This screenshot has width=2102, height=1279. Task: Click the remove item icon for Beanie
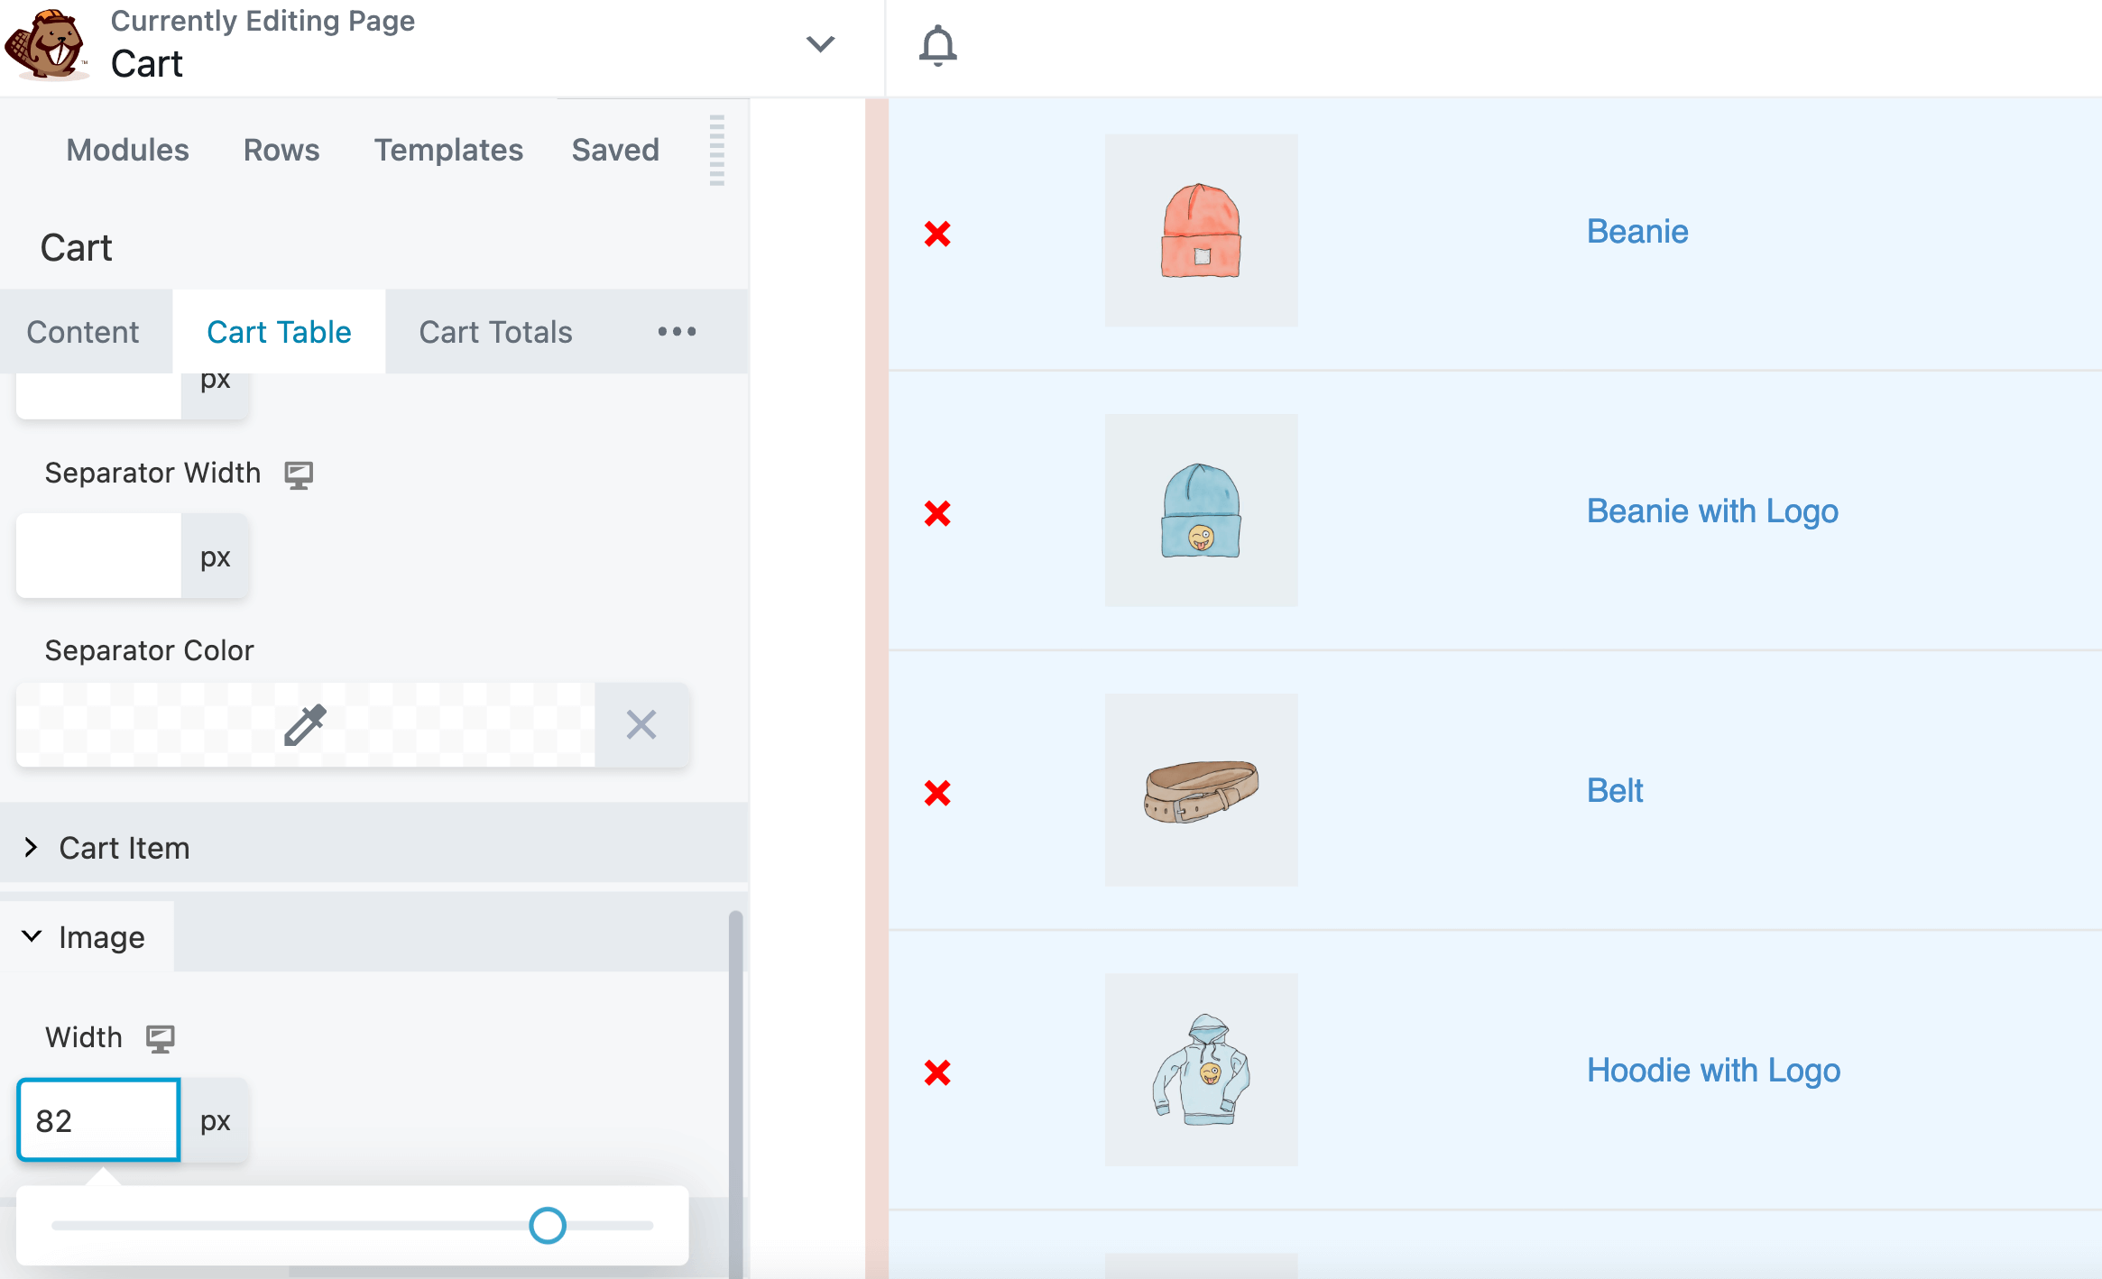click(938, 231)
